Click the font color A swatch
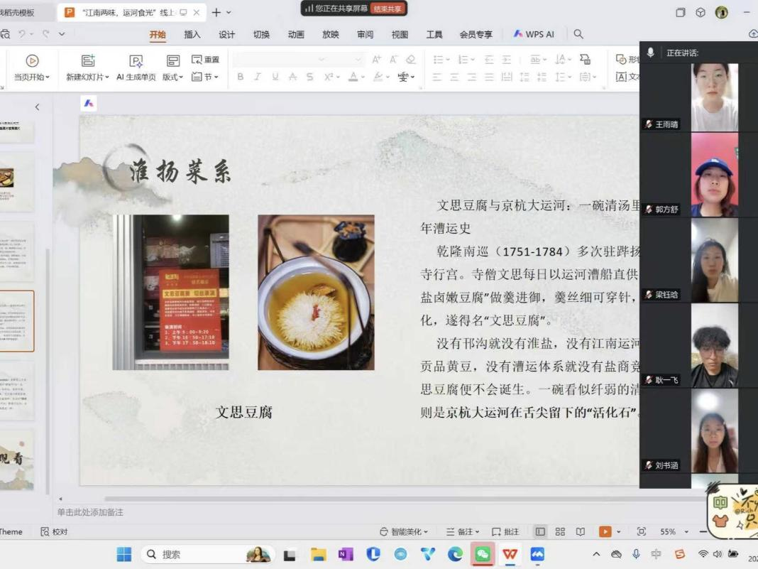This screenshot has width=758, height=569. (x=353, y=77)
